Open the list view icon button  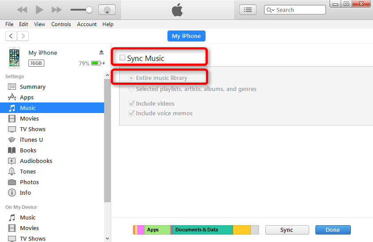(248, 10)
